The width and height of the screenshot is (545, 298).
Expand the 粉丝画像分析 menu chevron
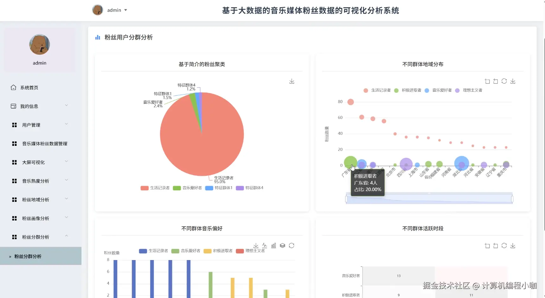click(67, 217)
